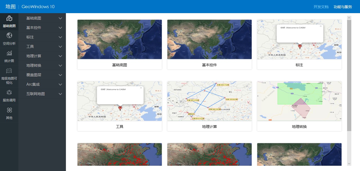Open the 工具 map thumbnail
This screenshot has height=171, width=360.
pyautogui.click(x=120, y=101)
